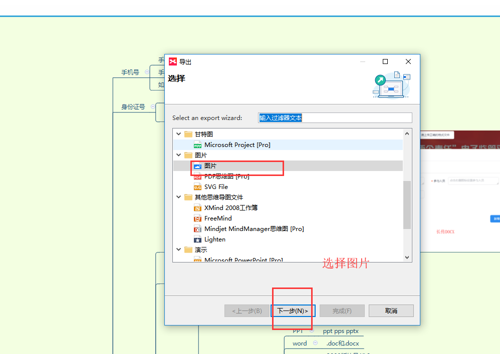Select Lighten export option

[214, 239]
